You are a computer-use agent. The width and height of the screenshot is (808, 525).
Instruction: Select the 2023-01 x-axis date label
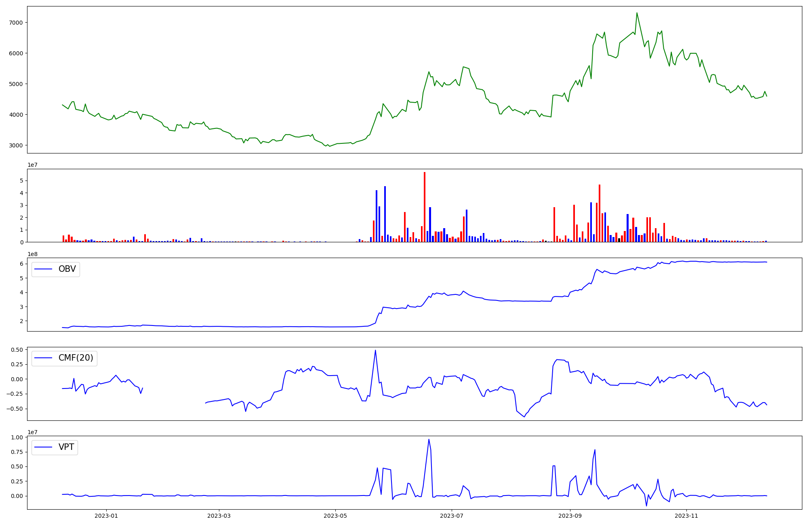[x=106, y=516]
